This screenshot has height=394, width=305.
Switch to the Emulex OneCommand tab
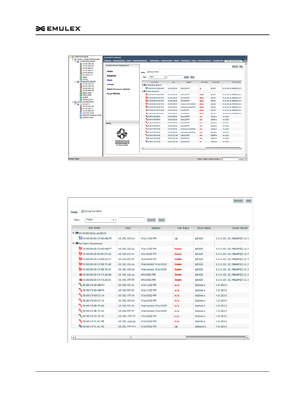pos(234,61)
